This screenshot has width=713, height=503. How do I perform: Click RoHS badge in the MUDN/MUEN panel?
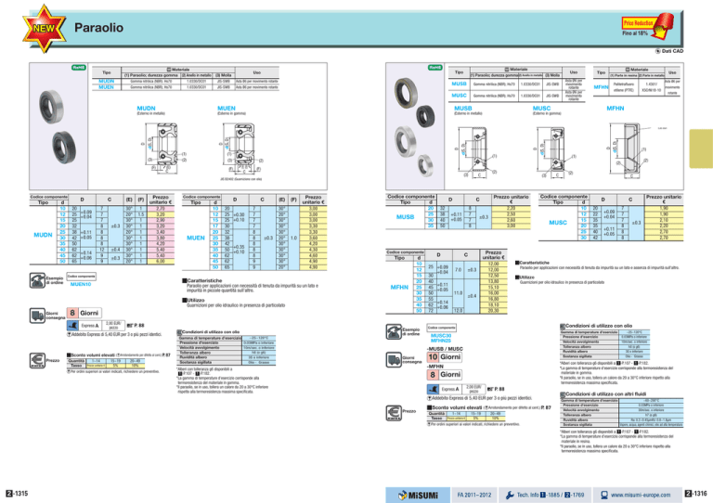(79, 67)
